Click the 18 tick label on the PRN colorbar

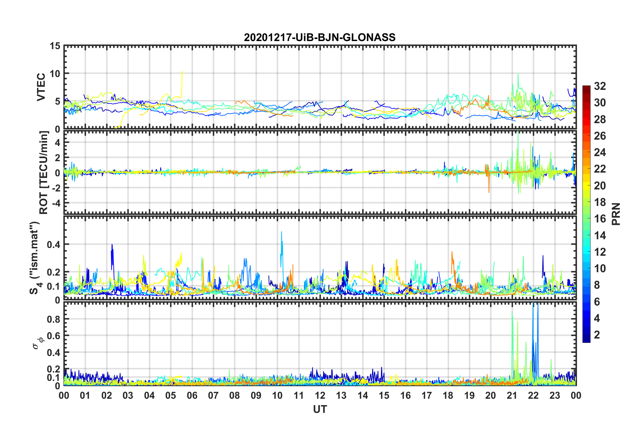pos(600,202)
